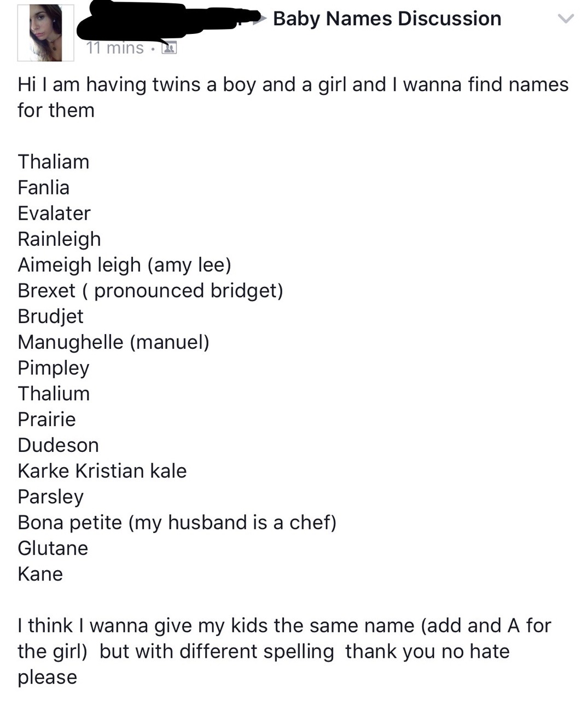Open the post options chevron menu
The image size is (587, 701).
(x=566, y=19)
